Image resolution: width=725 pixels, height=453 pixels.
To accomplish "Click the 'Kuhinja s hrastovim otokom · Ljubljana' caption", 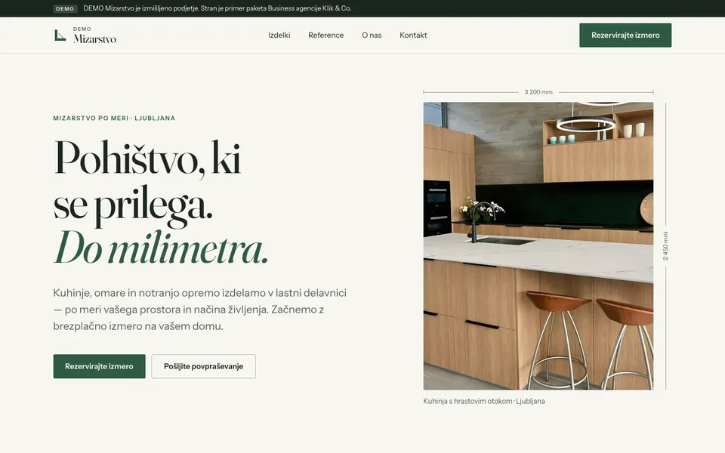I will [484, 401].
